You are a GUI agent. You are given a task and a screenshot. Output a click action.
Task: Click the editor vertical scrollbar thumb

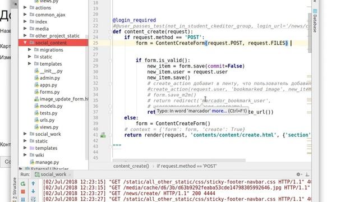(x=310, y=33)
